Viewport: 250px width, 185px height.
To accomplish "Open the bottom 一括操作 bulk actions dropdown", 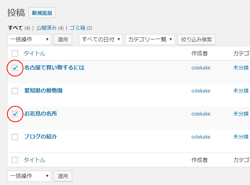I will pos(29,176).
